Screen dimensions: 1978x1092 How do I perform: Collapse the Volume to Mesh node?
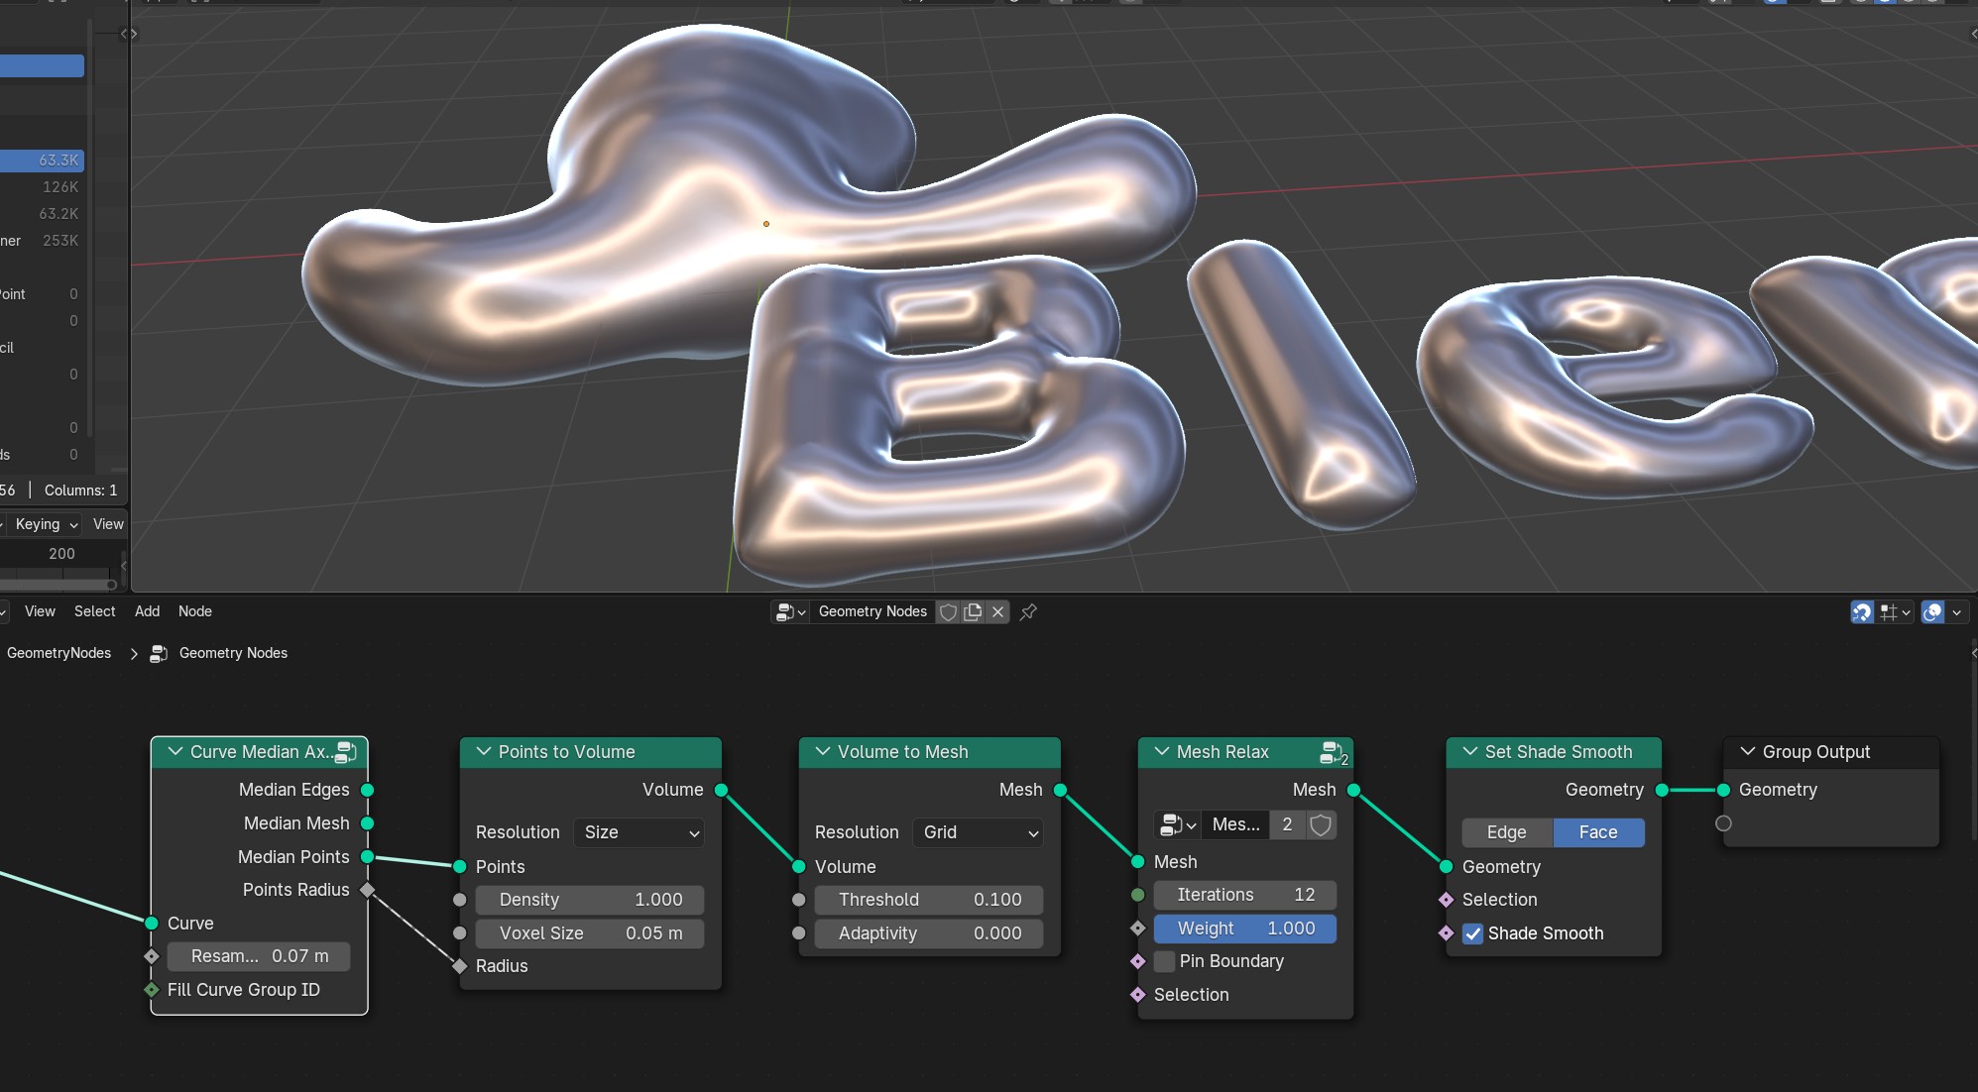(x=823, y=752)
